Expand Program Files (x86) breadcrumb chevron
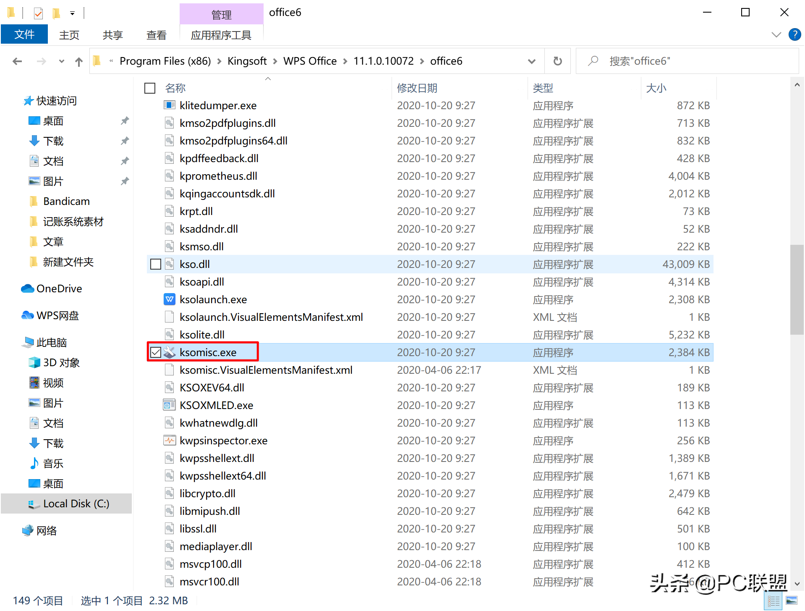This screenshot has width=805, height=611. coord(219,61)
